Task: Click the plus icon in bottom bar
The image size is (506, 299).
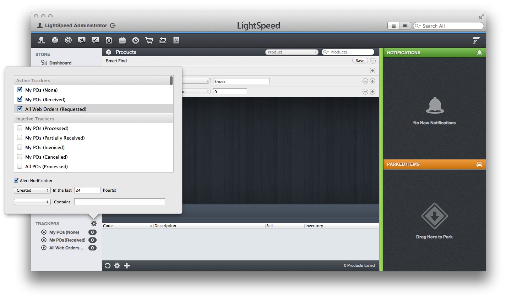Action: pyautogui.click(x=127, y=266)
